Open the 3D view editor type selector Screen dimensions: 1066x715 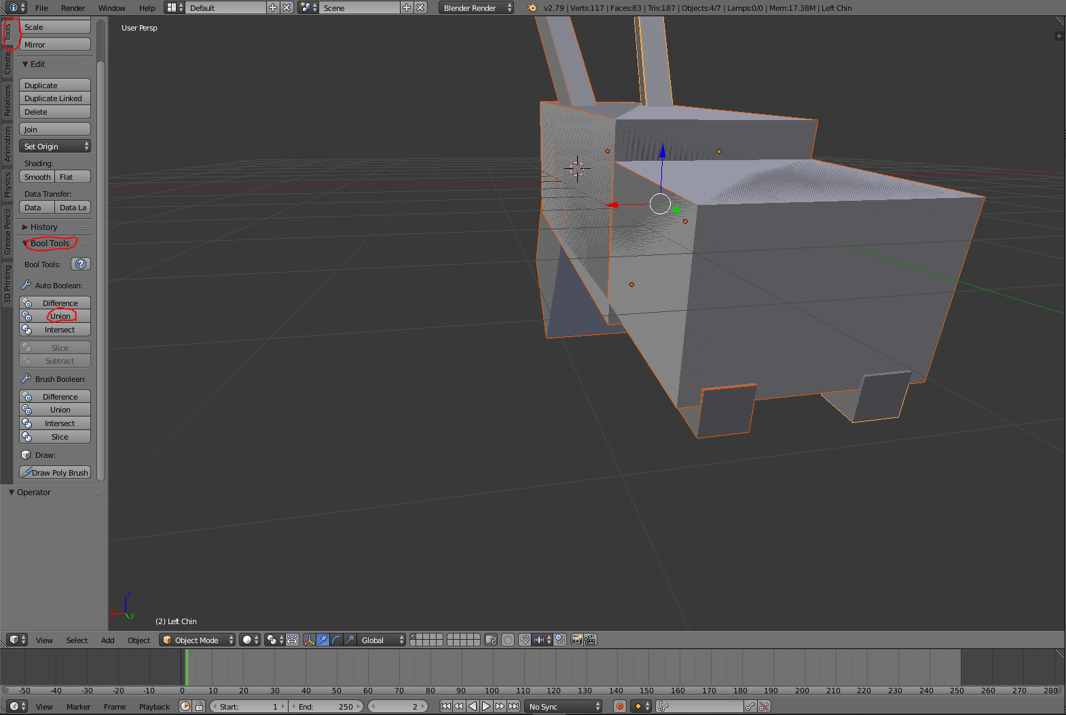(x=17, y=640)
